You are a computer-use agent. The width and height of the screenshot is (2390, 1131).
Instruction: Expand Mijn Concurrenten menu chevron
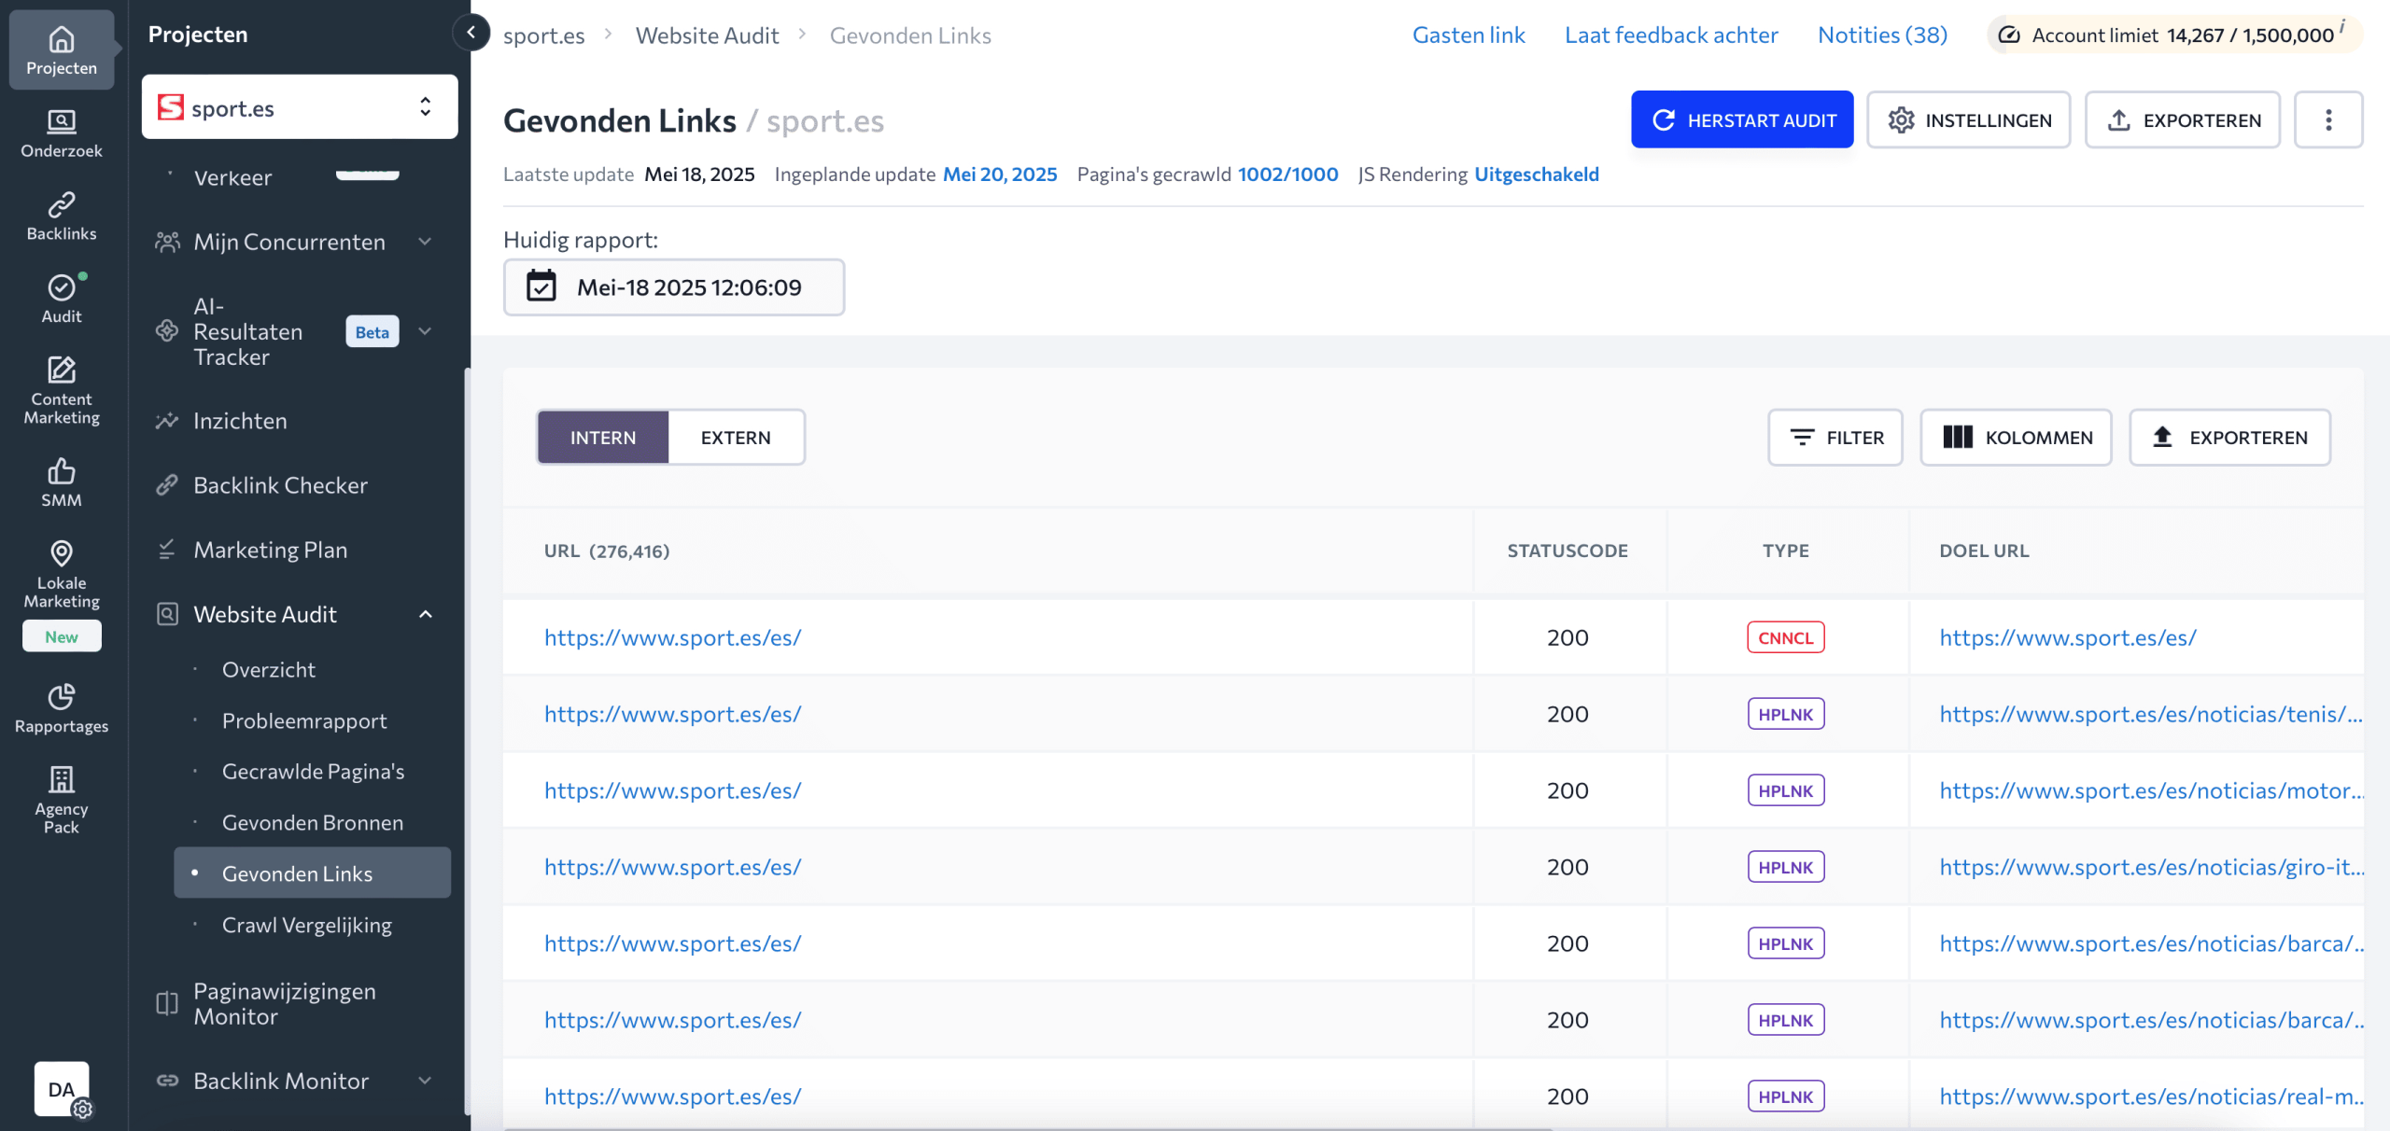[425, 242]
